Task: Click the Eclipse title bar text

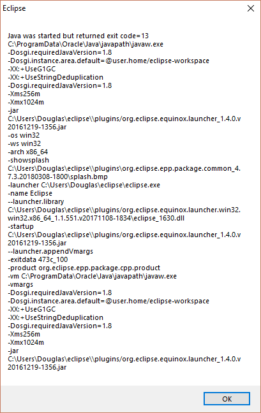Action: click(x=14, y=8)
